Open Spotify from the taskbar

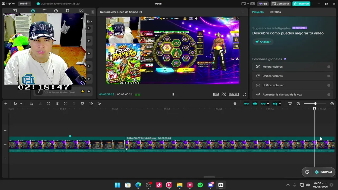pyautogui.click(x=200, y=185)
